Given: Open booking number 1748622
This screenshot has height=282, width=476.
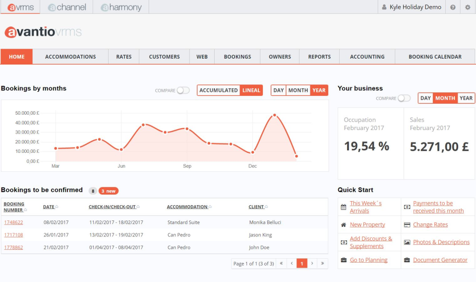Looking at the screenshot, I should pyautogui.click(x=14, y=222).
